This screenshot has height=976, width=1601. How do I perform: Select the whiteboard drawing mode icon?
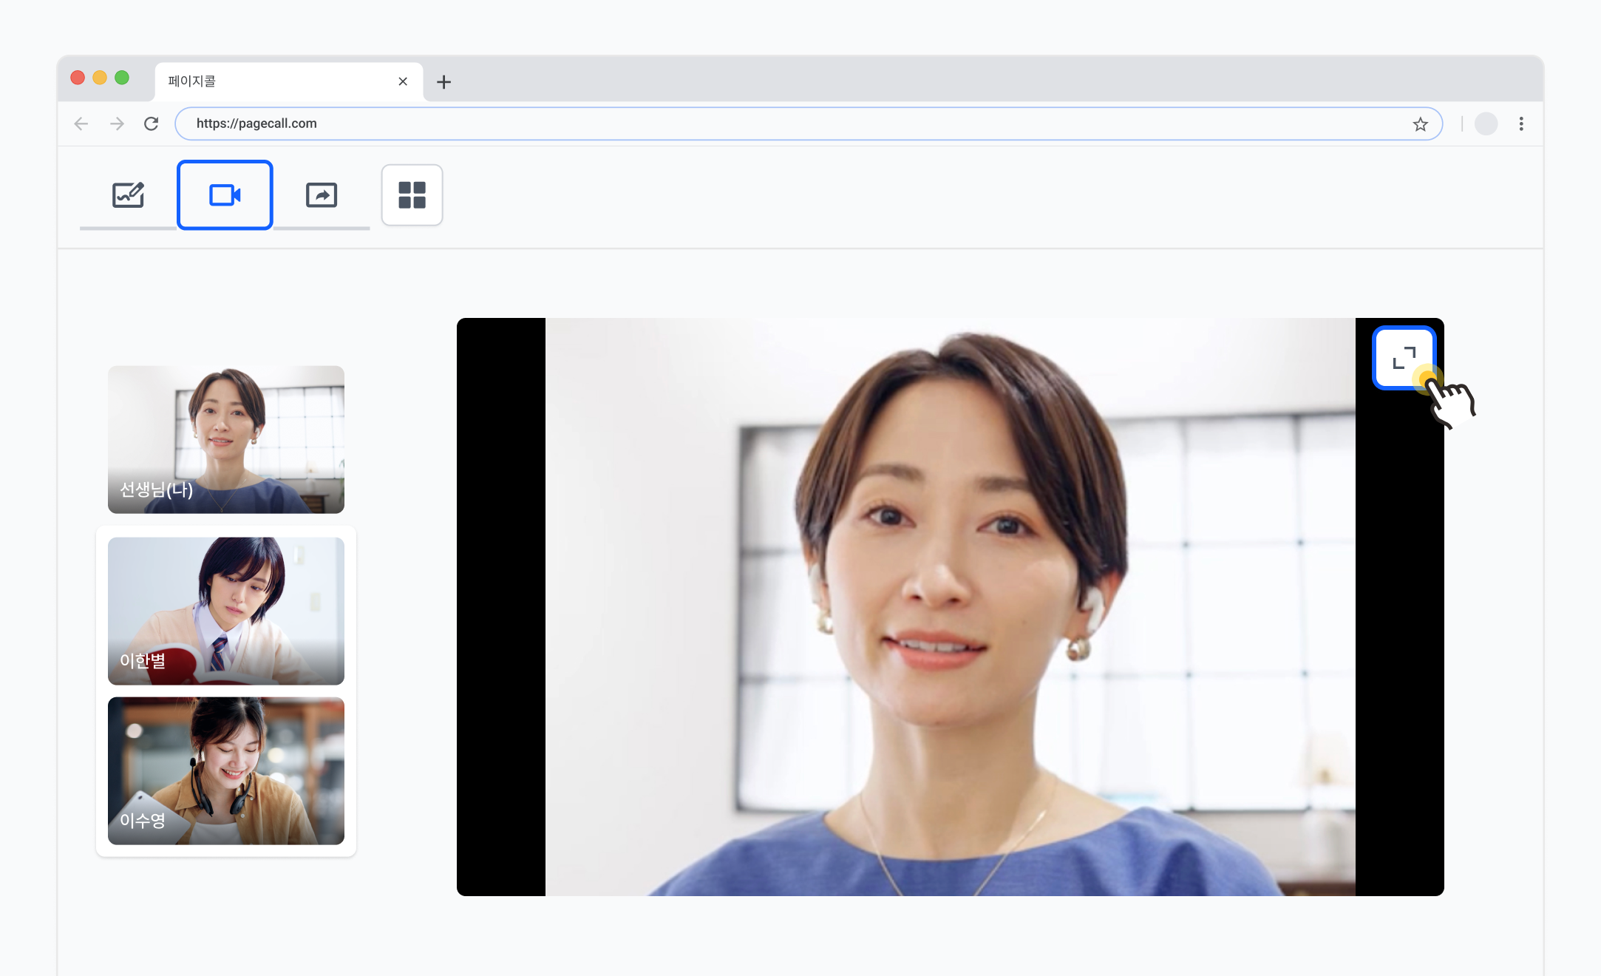128,195
